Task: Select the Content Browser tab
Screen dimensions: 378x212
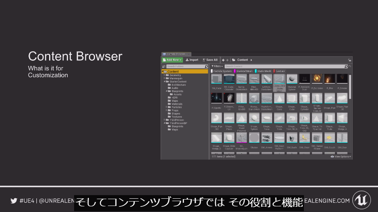Action: tap(176, 54)
